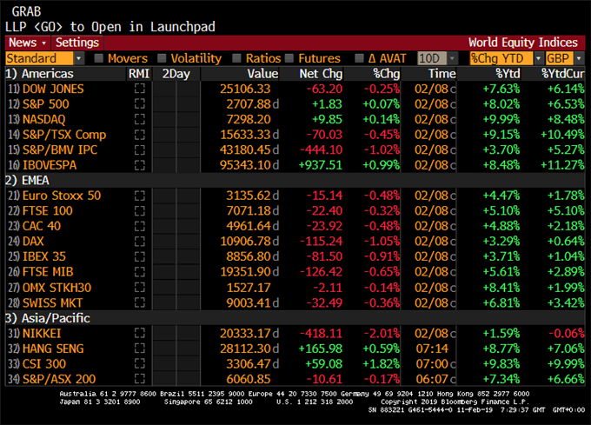The height and width of the screenshot is (425, 591).
Task: Enable the Δ AVAT checkbox
Action: pos(360,58)
